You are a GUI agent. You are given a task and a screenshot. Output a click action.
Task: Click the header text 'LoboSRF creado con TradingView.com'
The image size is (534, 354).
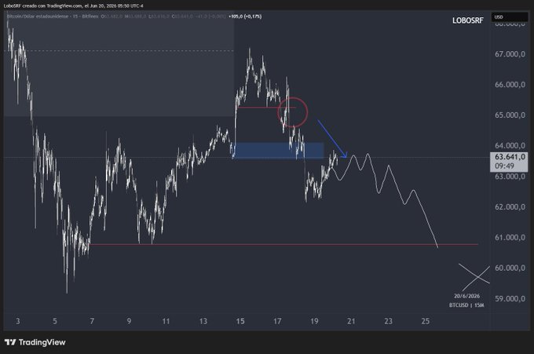[42, 5]
